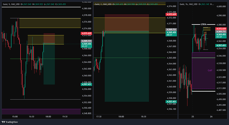Select the Gold, 1, XAU_USD chart title
The image size is (229, 125).
103,4
